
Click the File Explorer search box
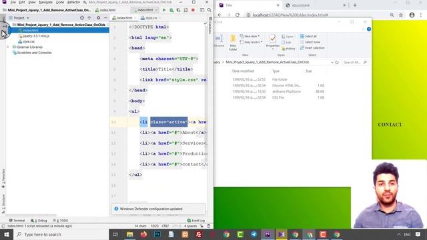(354, 62)
